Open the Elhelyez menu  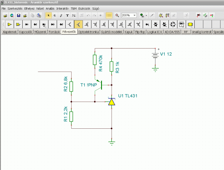click(x=29, y=9)
